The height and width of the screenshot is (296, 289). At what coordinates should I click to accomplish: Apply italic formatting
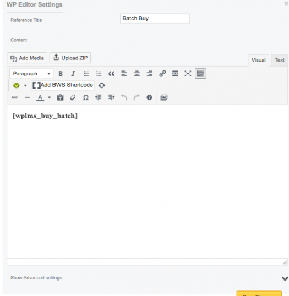pyautogui.click(x=73, y=74)
